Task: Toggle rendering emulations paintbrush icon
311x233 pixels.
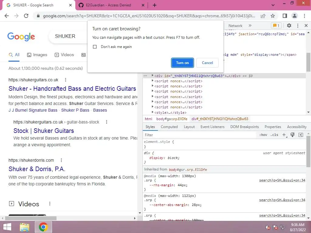Action: point(292,135)
